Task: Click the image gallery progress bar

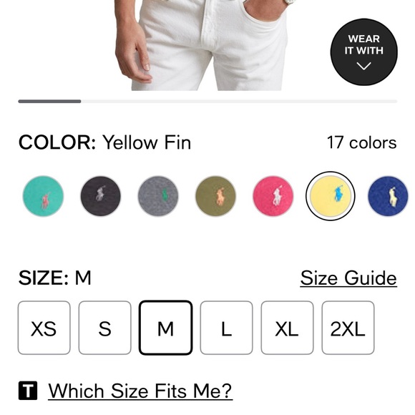Action: (x=207, y=102)
